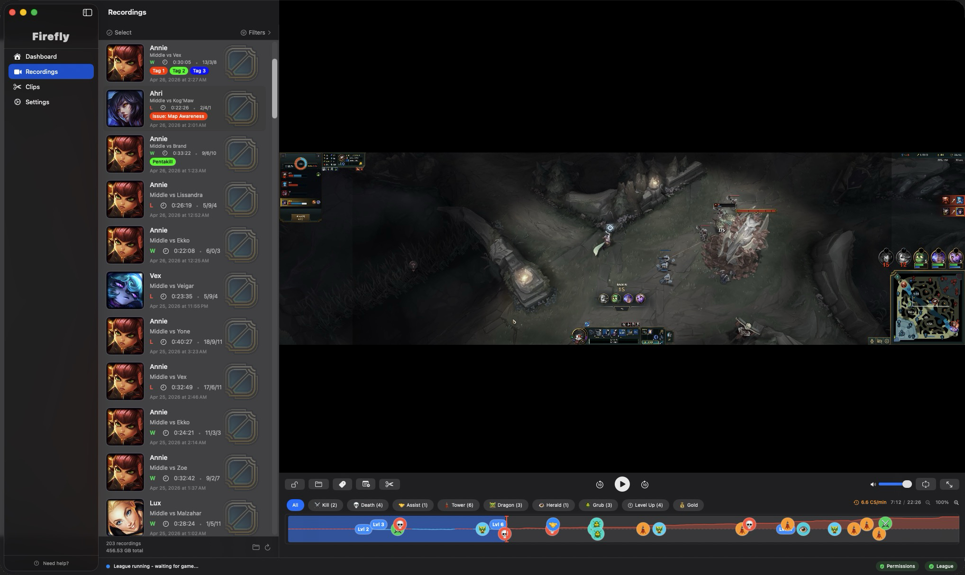Open the Dashboard section
This screenshot has width=965, height=575.
click(x=51, y=56)
